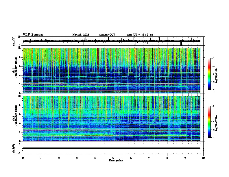
Task: Click the time axis tick label "4"
Action: pos(95,158)
